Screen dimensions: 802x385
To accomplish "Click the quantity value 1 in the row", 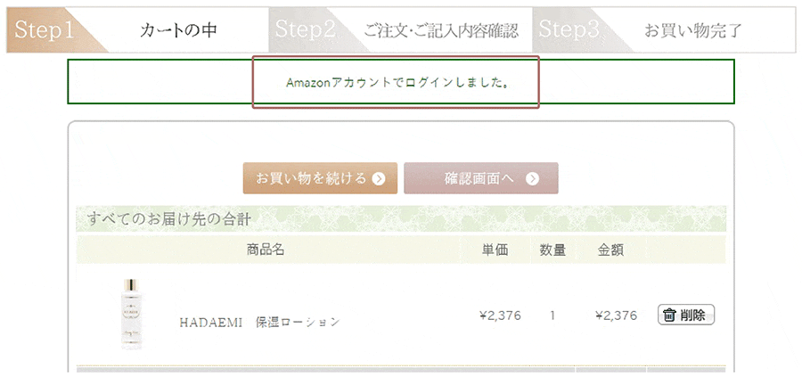I will (x=552, y=315).
